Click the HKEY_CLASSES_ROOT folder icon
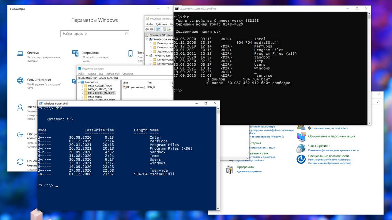The image size is (392, 220). (85, 86)
